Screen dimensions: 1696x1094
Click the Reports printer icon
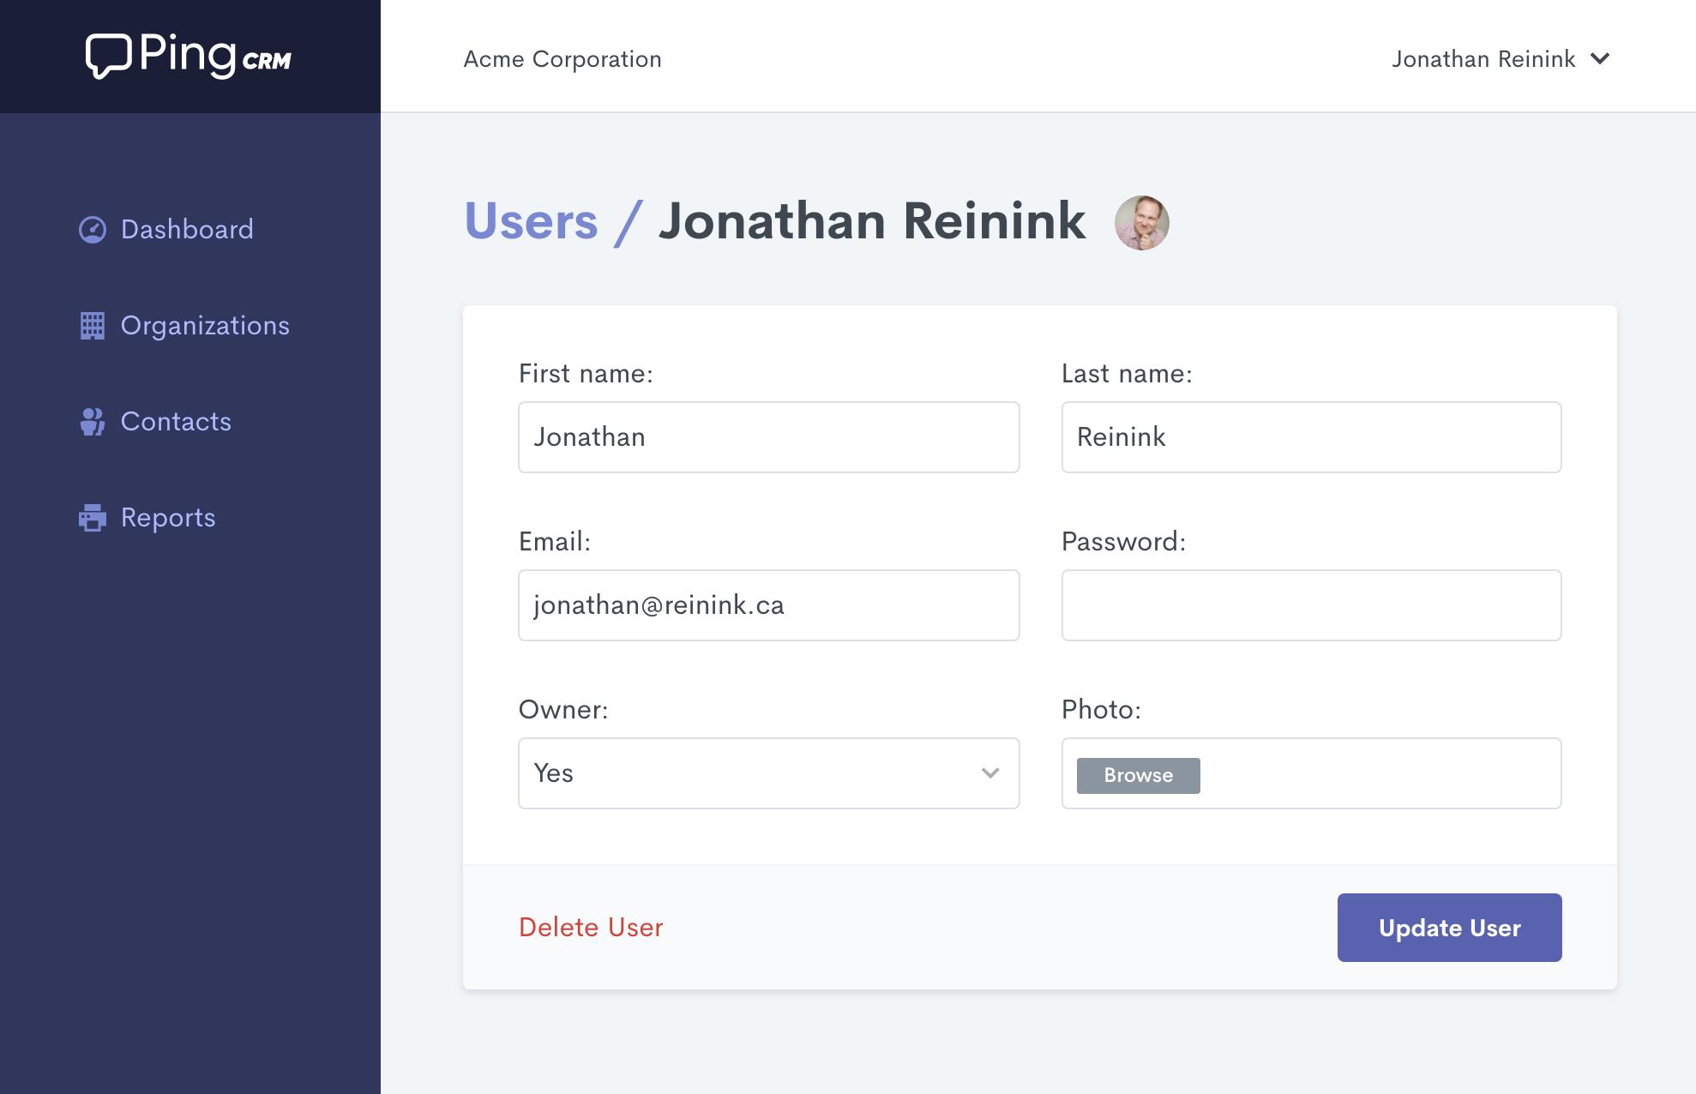(93, 518)
